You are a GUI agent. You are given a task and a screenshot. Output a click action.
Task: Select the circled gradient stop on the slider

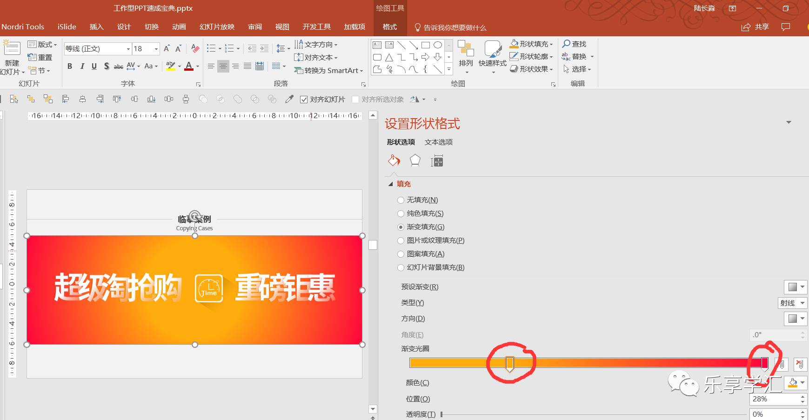[x=510, y=363]
